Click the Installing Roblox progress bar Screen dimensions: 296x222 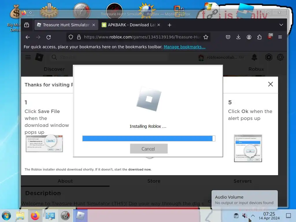(149, 138)
